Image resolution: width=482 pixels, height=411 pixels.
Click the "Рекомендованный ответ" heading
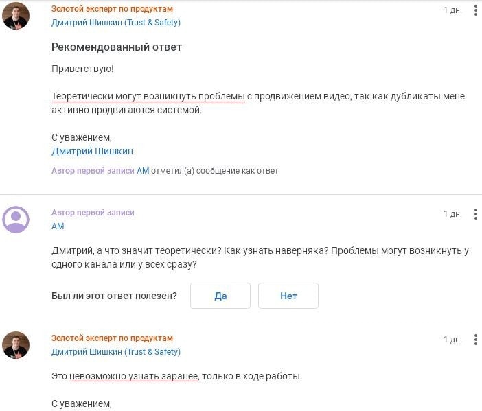pyautogui.click(x=117, y=47)
